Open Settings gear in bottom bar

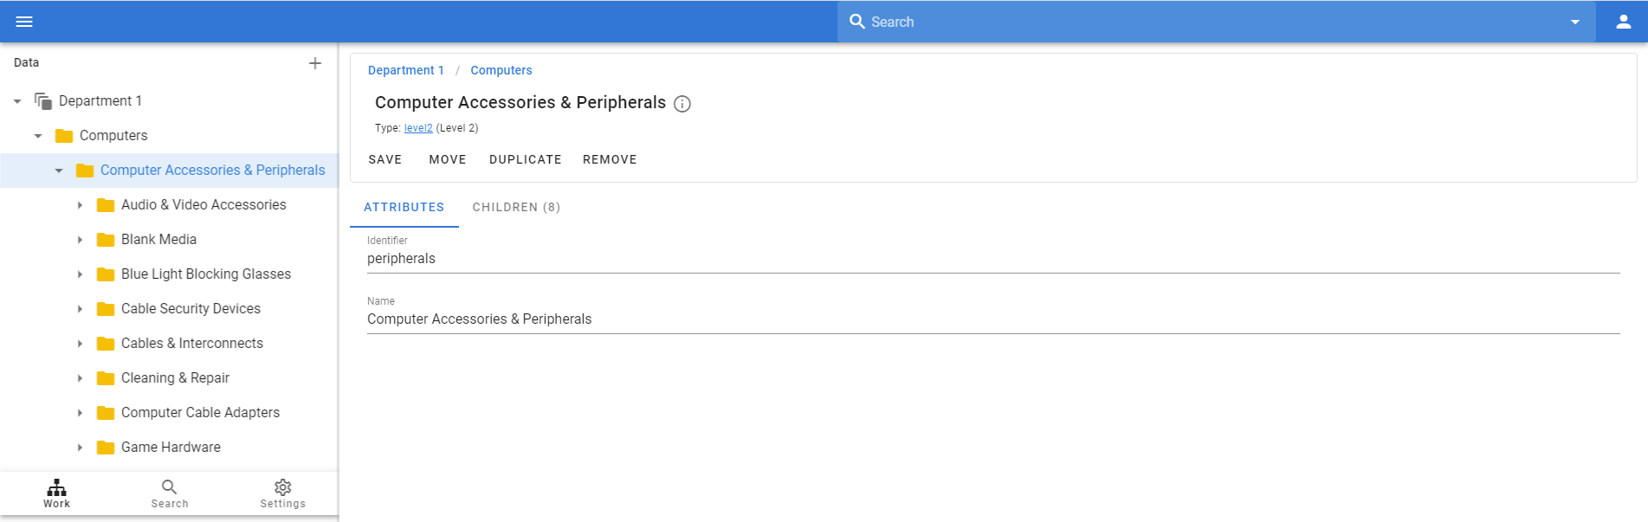pos(283,493)
